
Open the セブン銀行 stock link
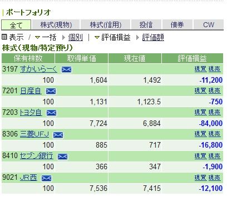[x=36, y=156]
